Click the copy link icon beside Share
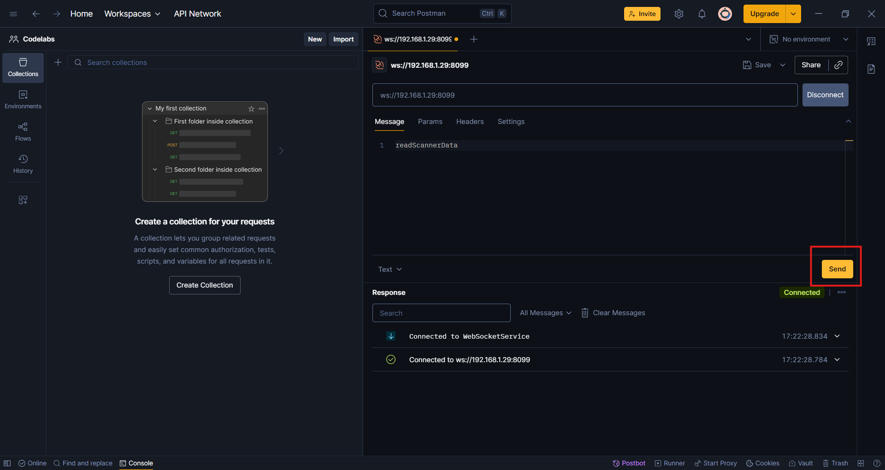The height and width of the screenshot is (470, 885). 838,65
